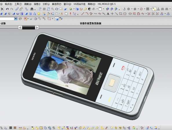Image resolution: width=172 pixels, height=130 pixels.
Task: Click the orange plus selection icon
Action: [25, 19]
